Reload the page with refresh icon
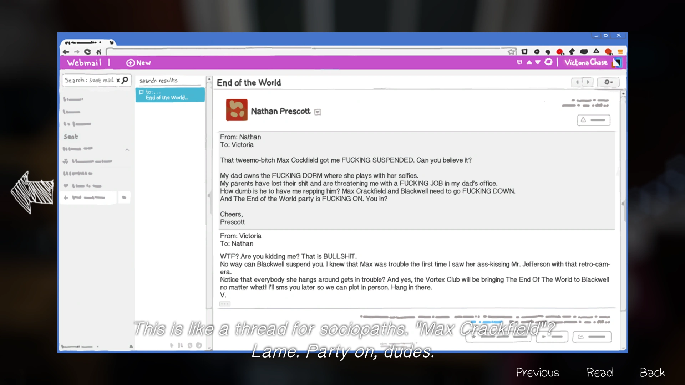Image resolution: width=685 pixels, height=385 pixels. point(87,52)
